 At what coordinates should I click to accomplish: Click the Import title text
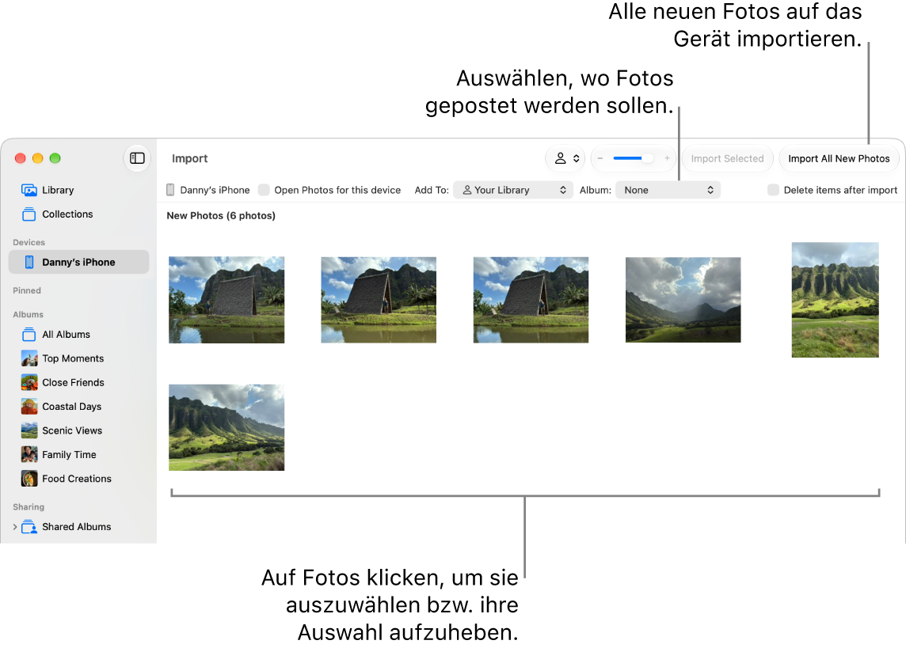(189, 159)
